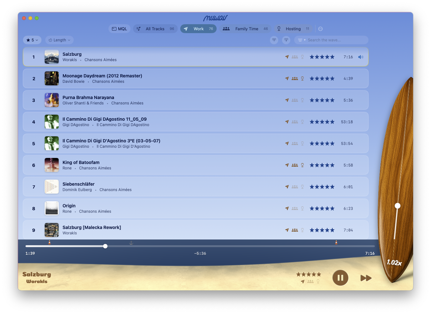Toggle Family Time tag on Siebenschläfer row

295,187
